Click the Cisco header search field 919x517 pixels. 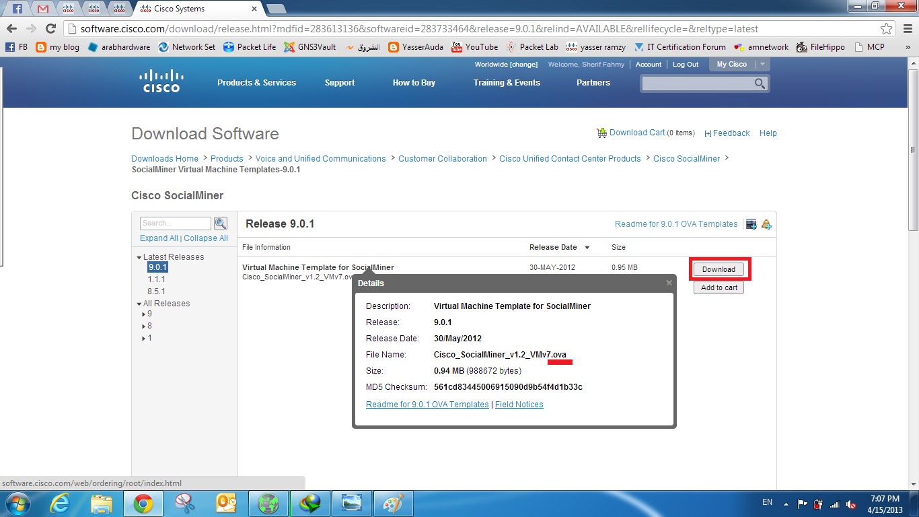click(698, 83)
